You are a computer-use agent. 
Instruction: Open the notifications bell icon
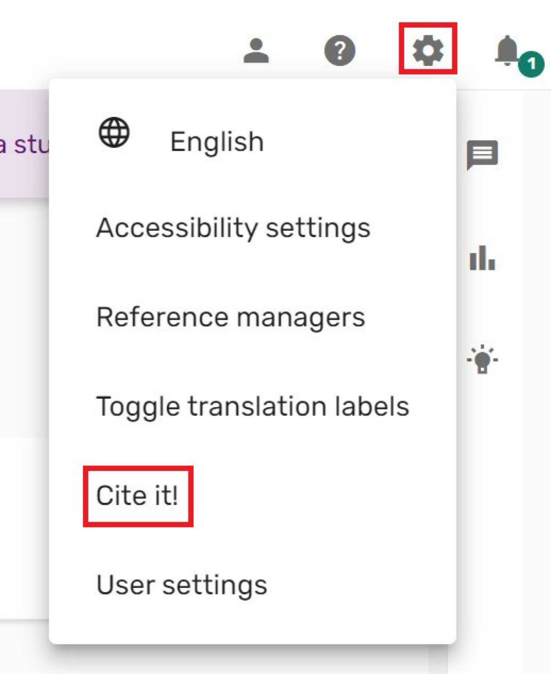(x=508, y=50)
